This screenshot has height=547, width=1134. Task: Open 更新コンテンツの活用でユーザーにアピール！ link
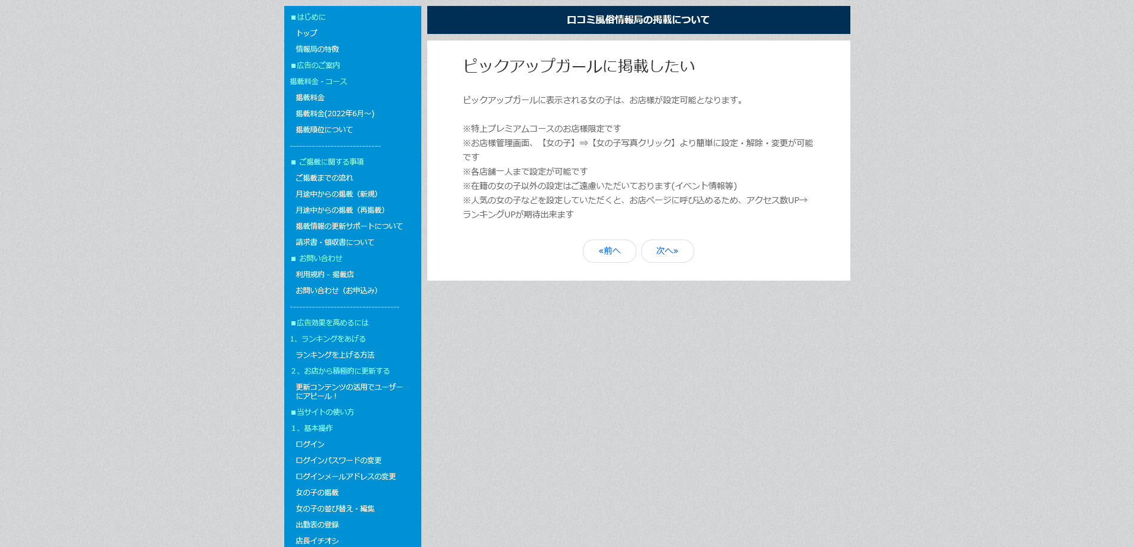(349, 391)
